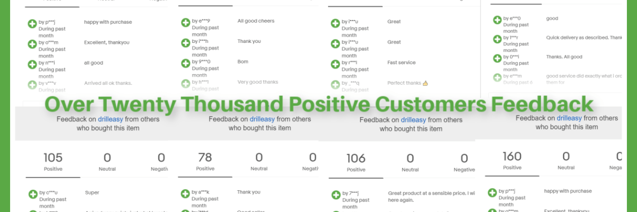Select plus icon beside "Super" feedback

point(32,194)
